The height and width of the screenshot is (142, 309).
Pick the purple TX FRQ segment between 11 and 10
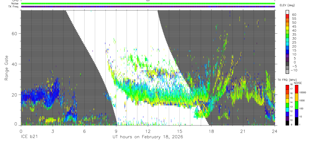(287, 118)
